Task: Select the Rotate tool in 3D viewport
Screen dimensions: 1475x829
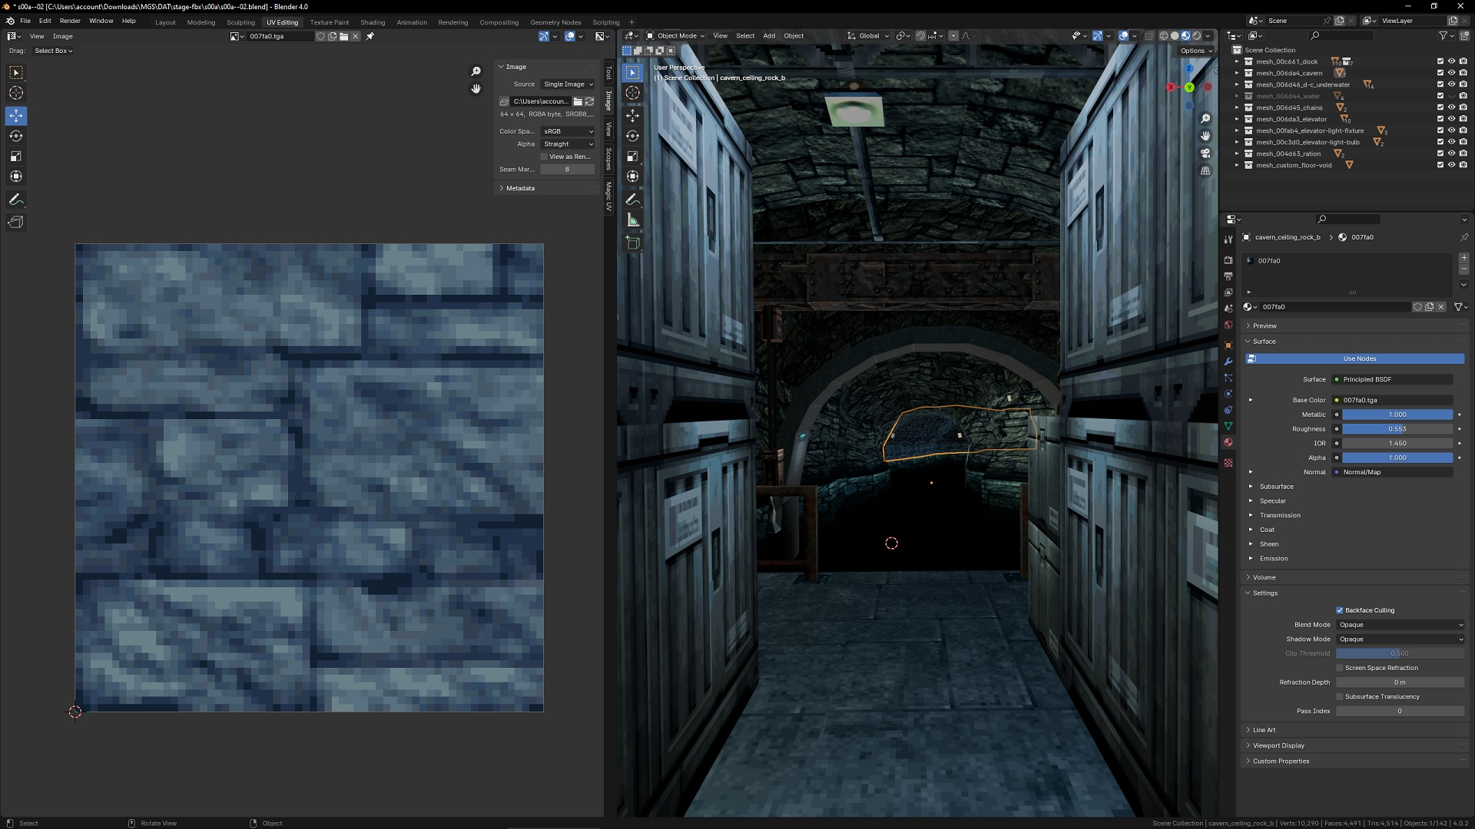Action: click(632, 136)
